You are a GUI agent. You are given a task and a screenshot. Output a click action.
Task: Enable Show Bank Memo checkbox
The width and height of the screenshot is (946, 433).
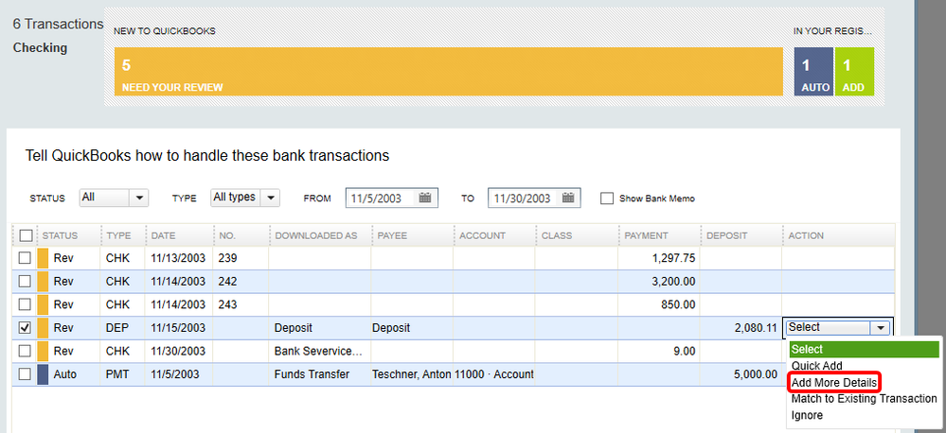click(607, 199)
